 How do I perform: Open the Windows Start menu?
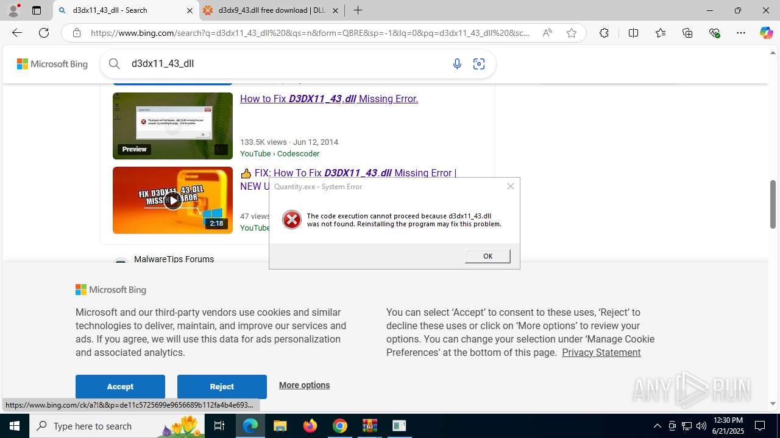15,426
